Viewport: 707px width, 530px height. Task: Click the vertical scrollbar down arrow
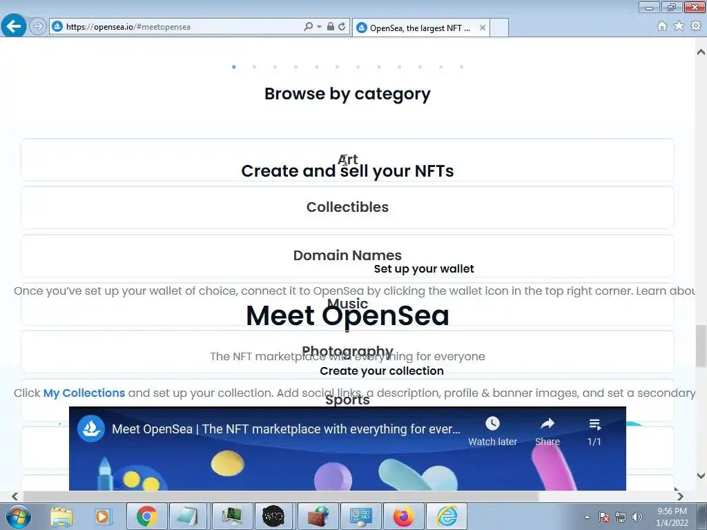click(x=701, y=475)
